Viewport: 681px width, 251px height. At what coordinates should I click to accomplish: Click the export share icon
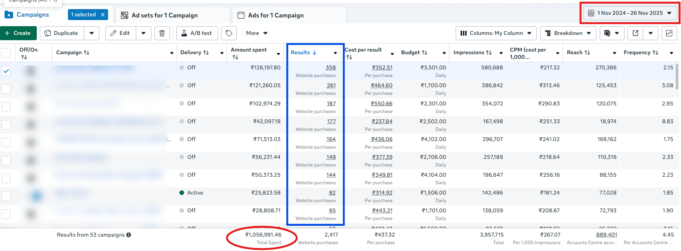pos(635,33)
